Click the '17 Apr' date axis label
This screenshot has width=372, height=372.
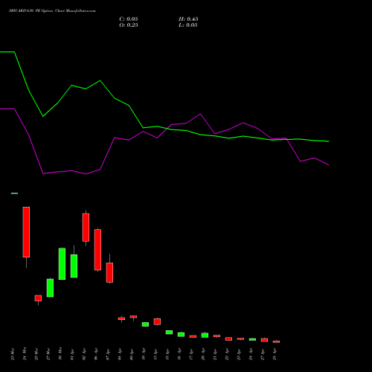click(191, 354)
